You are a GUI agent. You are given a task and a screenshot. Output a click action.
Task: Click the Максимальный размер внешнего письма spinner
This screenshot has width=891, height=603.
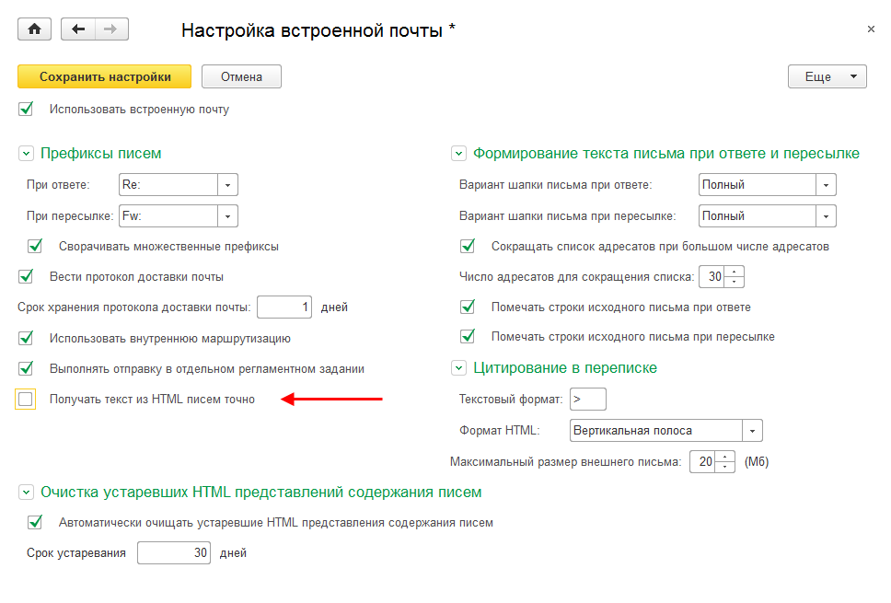[724, 461]
